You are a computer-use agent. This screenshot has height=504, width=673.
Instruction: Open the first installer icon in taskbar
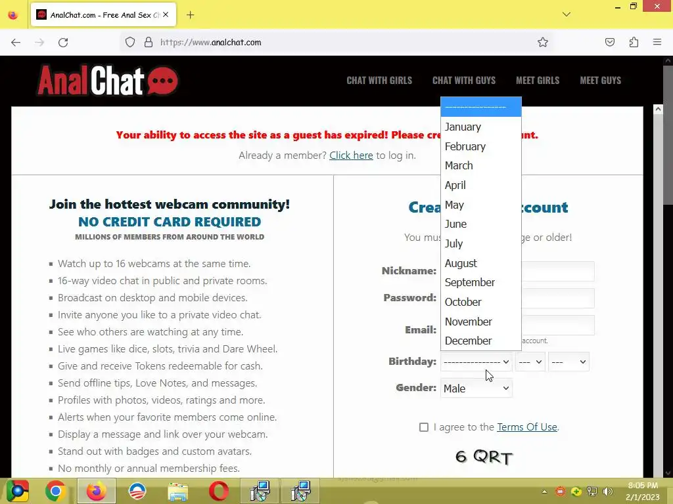(260, 491)
